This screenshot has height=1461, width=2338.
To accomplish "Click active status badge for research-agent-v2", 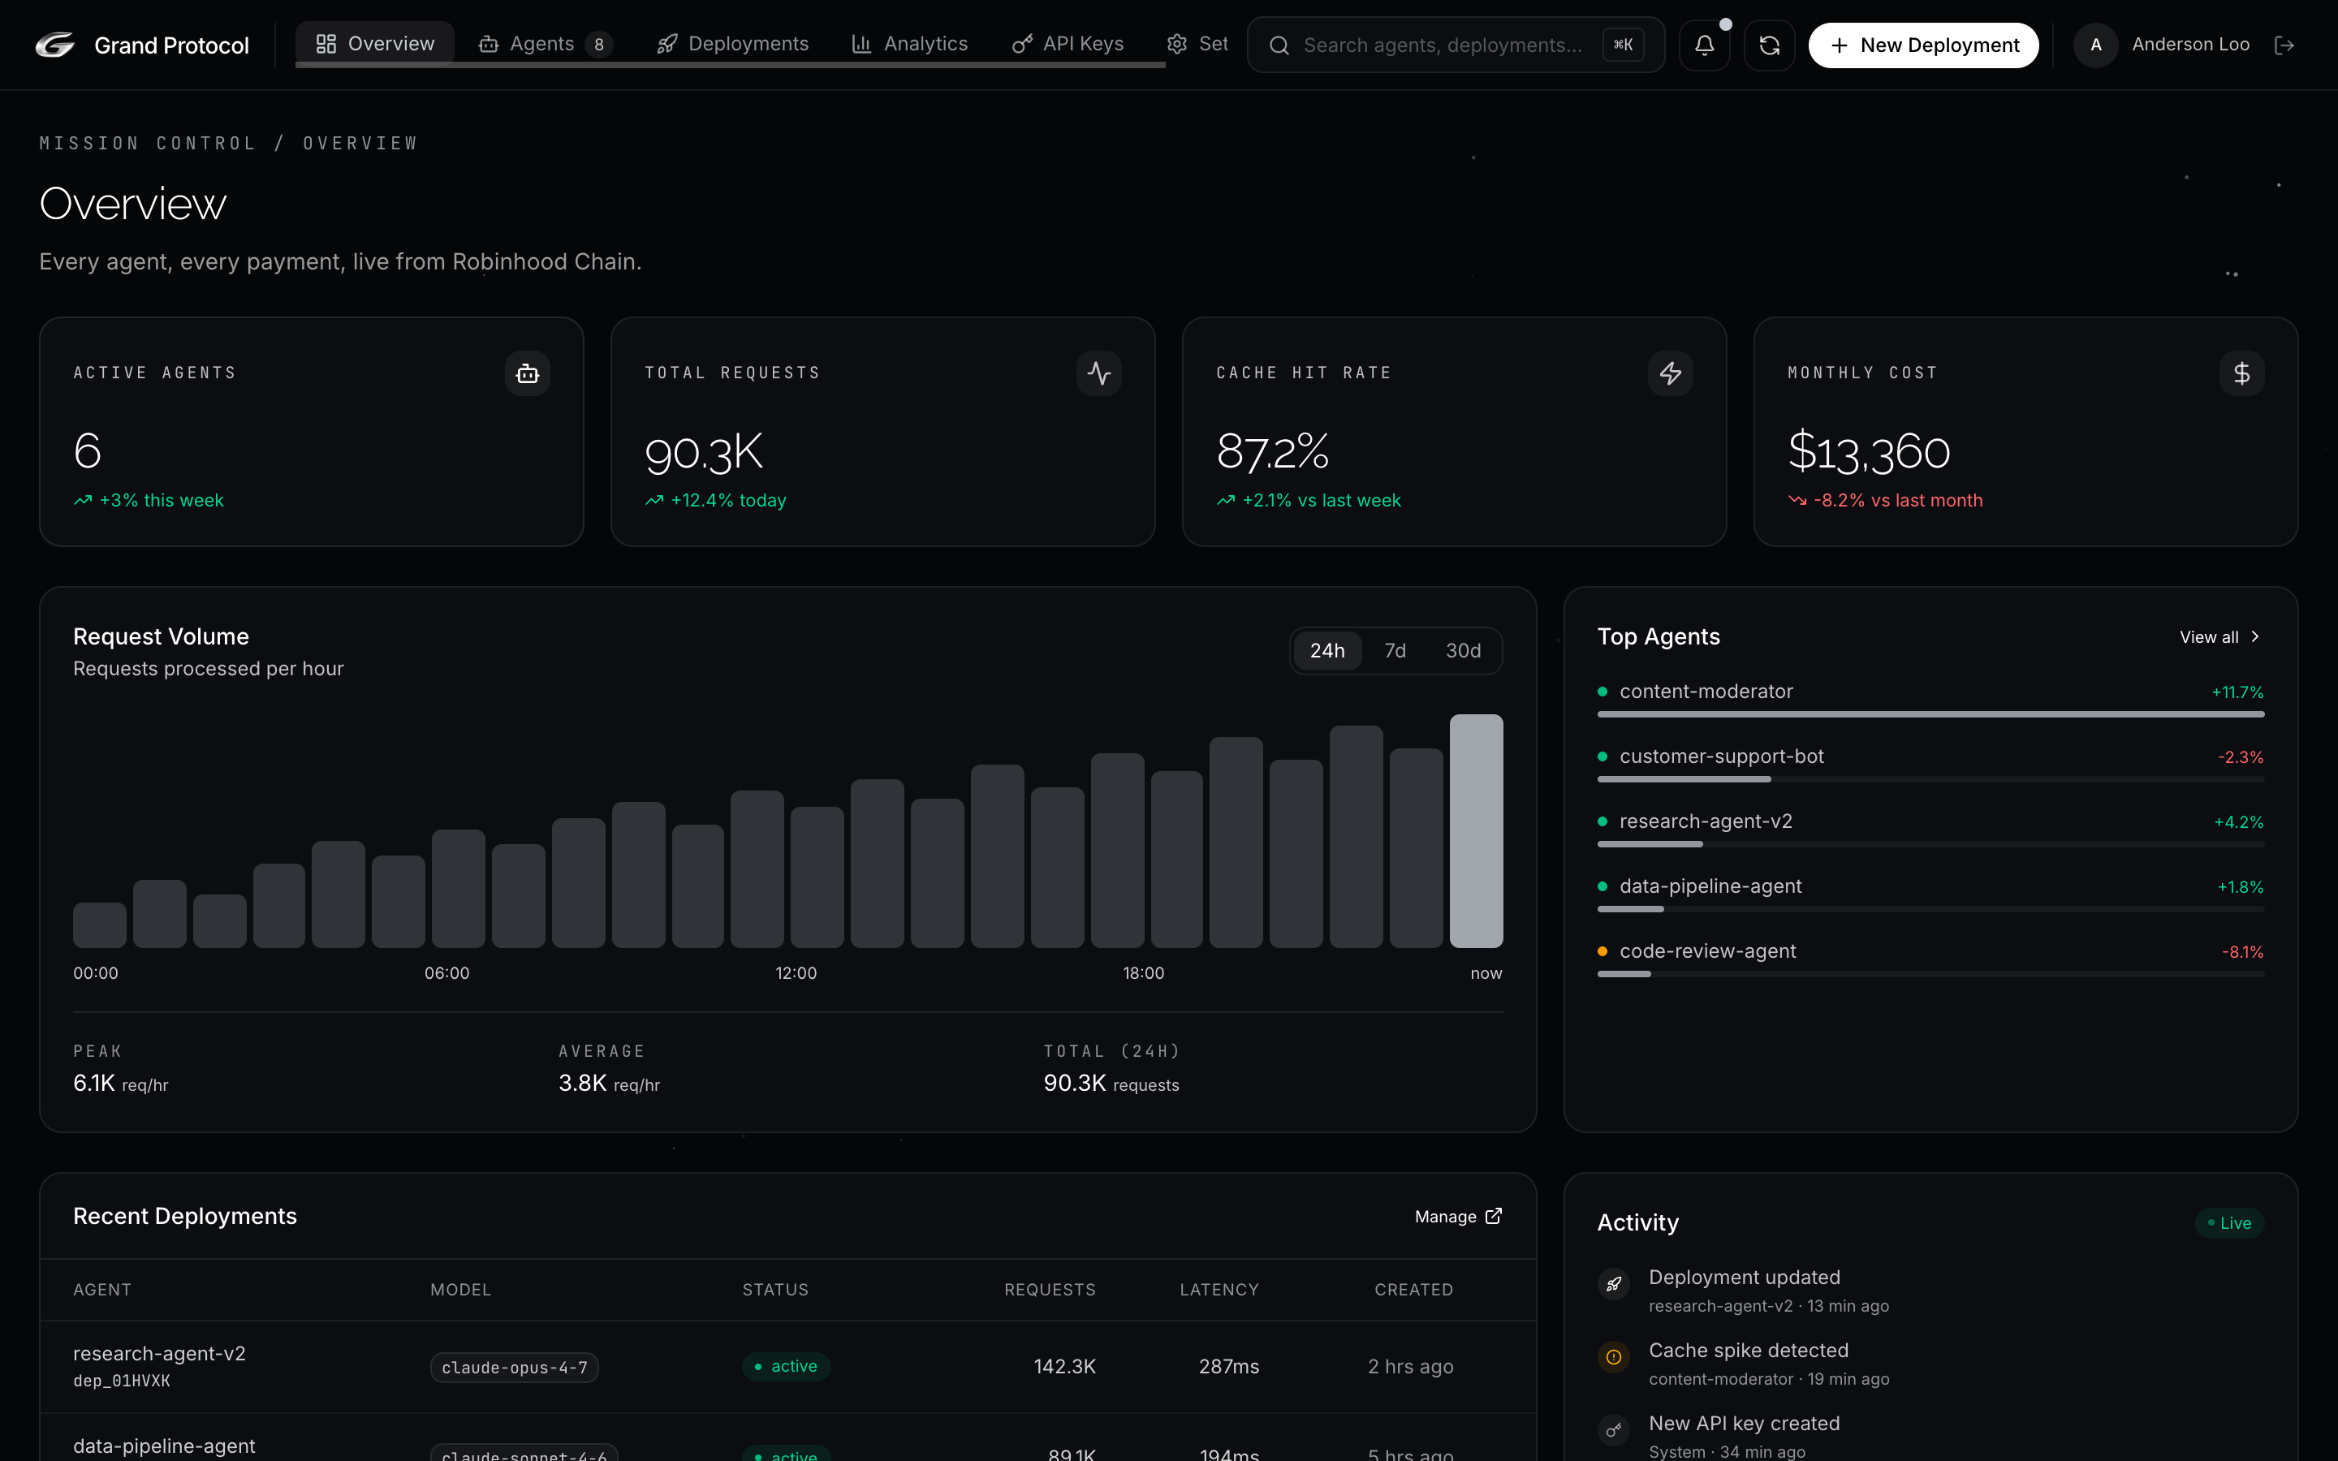I will pos(786,1366).
